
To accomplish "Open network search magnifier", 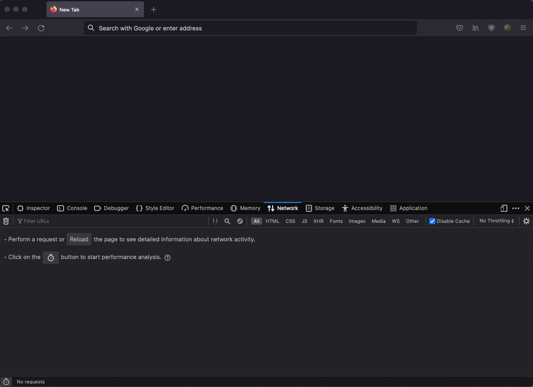I will pyautogui.click(x=227, y=221).
